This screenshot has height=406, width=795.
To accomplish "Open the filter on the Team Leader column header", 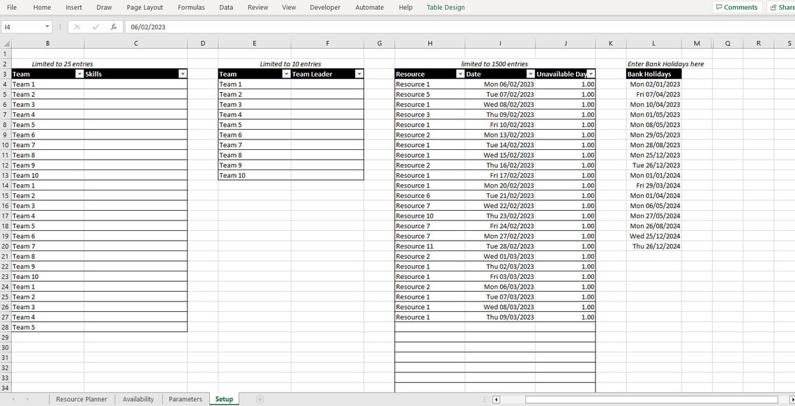I will click(x=359, y=73).
